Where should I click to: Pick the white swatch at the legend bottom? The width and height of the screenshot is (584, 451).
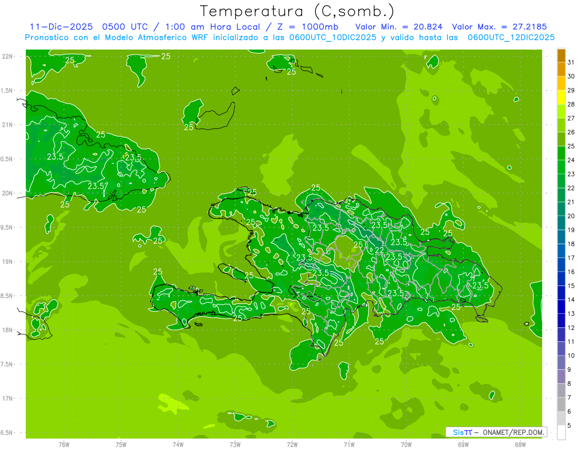tap(561, 433)
